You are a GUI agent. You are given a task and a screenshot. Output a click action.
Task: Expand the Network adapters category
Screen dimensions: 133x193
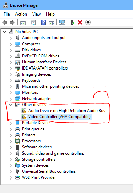tap(11, 99)
